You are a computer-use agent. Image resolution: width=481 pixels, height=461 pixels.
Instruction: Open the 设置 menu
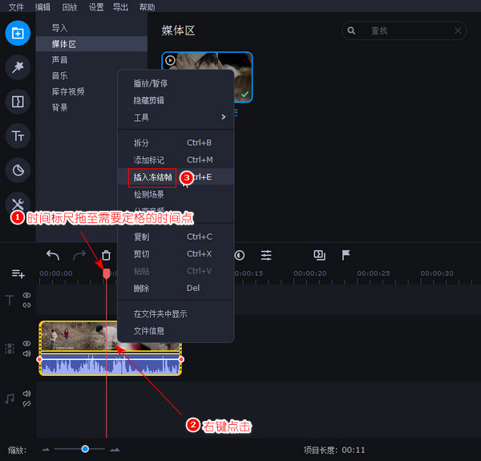[96, 6]
